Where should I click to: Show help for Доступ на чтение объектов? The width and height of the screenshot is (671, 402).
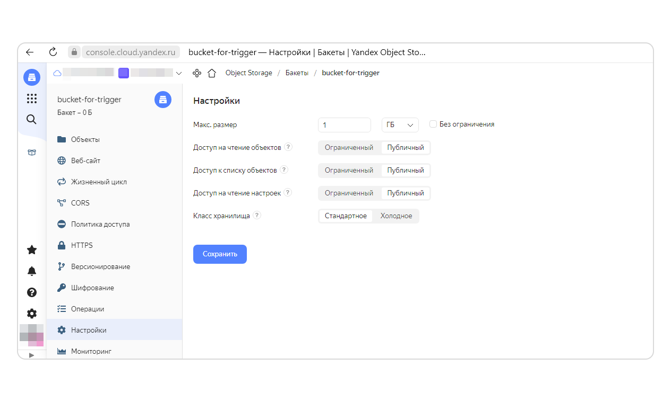pyautogui.click(x=288, y=147)
